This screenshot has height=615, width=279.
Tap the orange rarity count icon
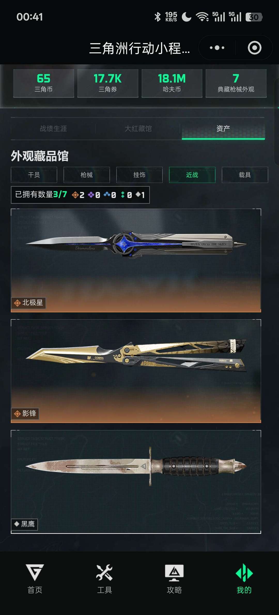pyautogui.click(x=75, y=195)
